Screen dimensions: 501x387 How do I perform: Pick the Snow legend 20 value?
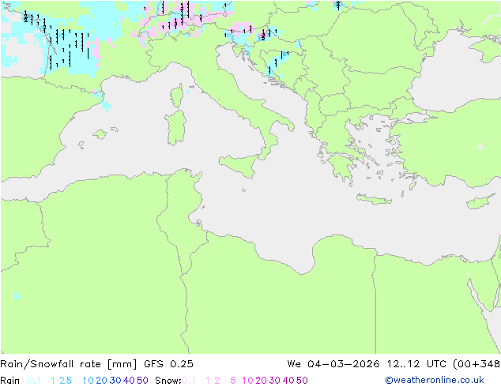point(261,381)
